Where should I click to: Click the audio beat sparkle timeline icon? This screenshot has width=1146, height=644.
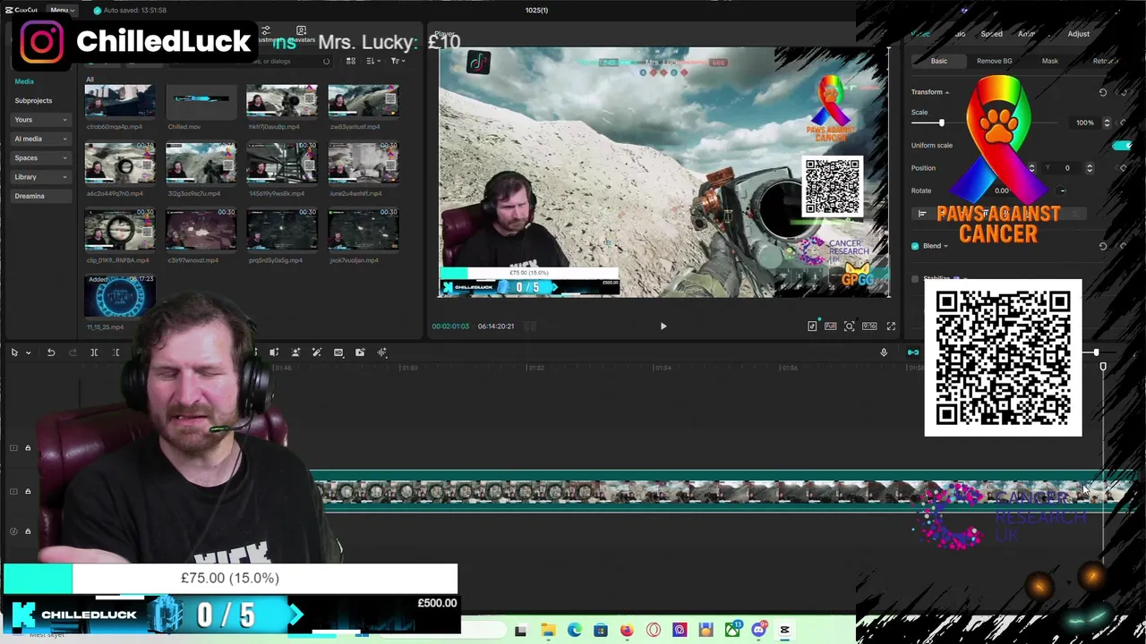tap(382, 352)
